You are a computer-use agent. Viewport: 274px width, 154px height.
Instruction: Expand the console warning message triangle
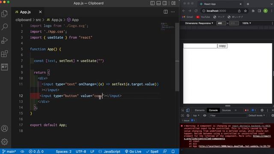pyautogui.click(x=185, y=126)
